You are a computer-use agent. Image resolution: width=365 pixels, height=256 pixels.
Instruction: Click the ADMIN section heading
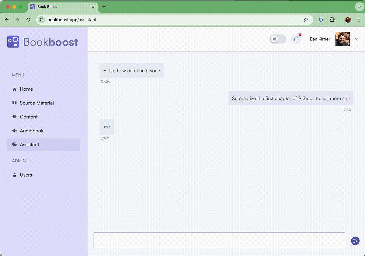point(19,161)
